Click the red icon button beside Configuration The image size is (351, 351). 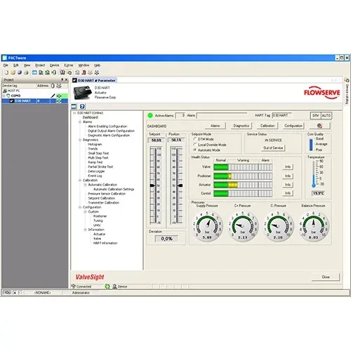319,126
